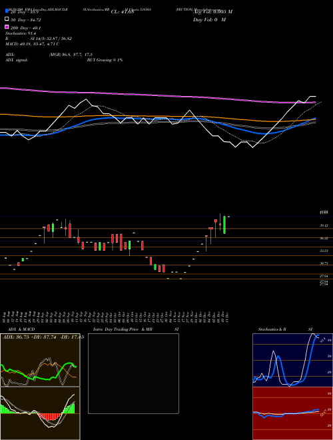Click the latest tall green candlestick
The height and width of the screenshot is (440, 333).
224,225
